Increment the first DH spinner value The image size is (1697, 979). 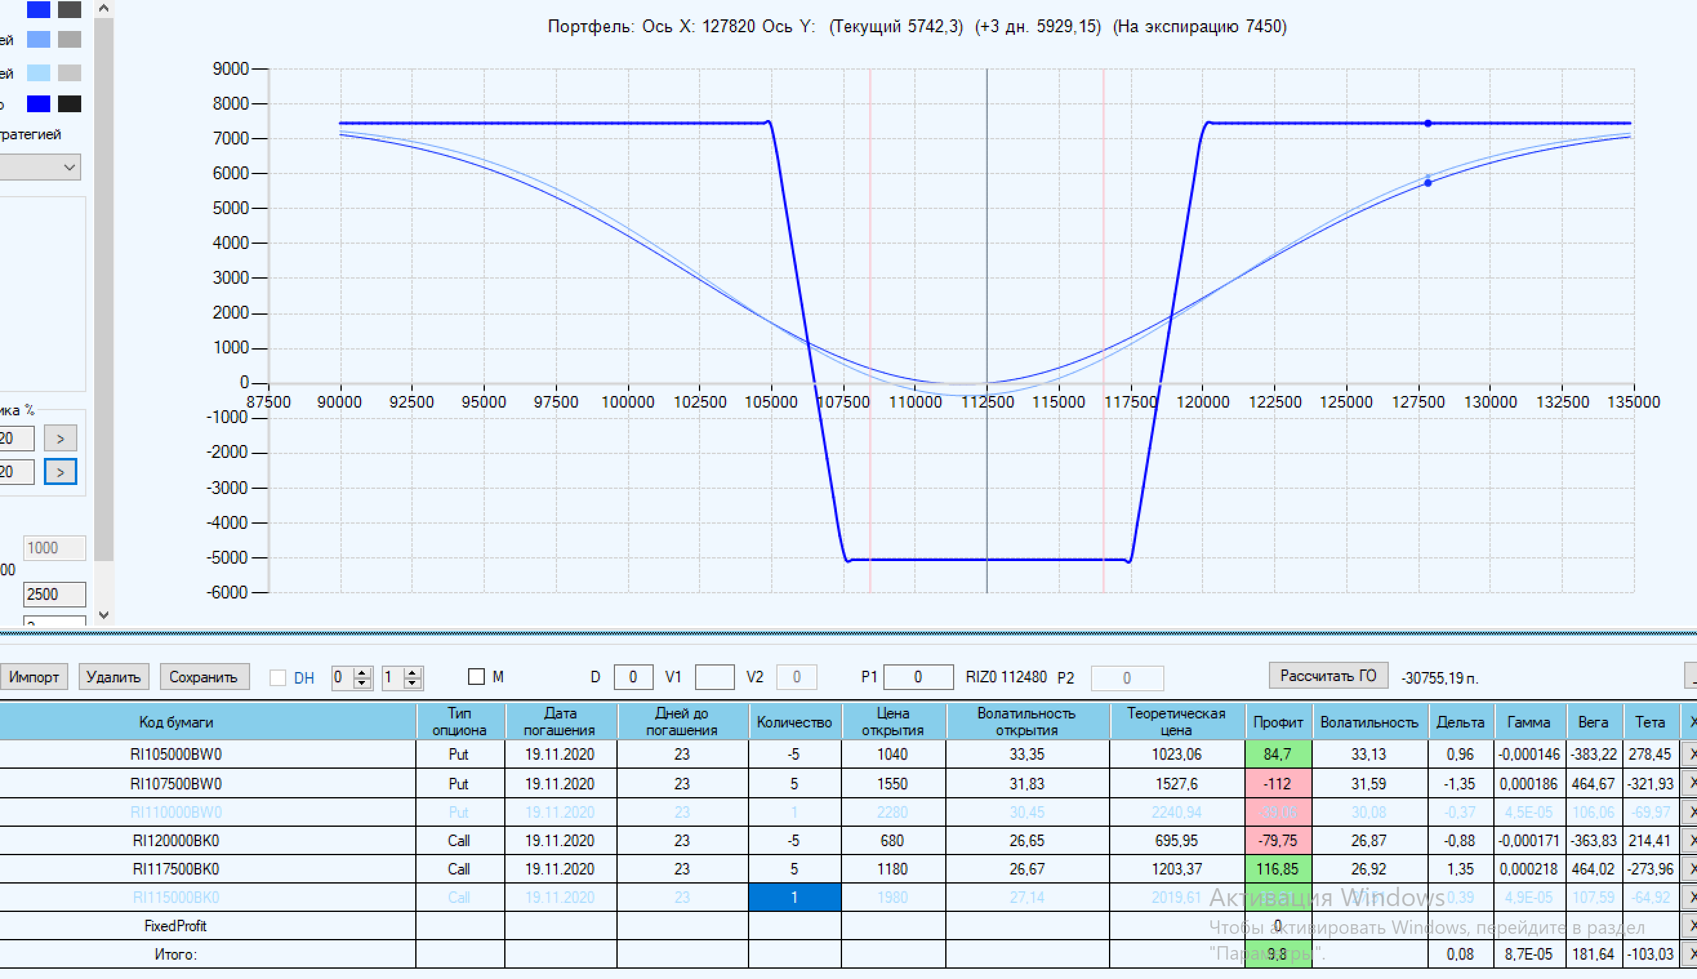click(362, 672)
